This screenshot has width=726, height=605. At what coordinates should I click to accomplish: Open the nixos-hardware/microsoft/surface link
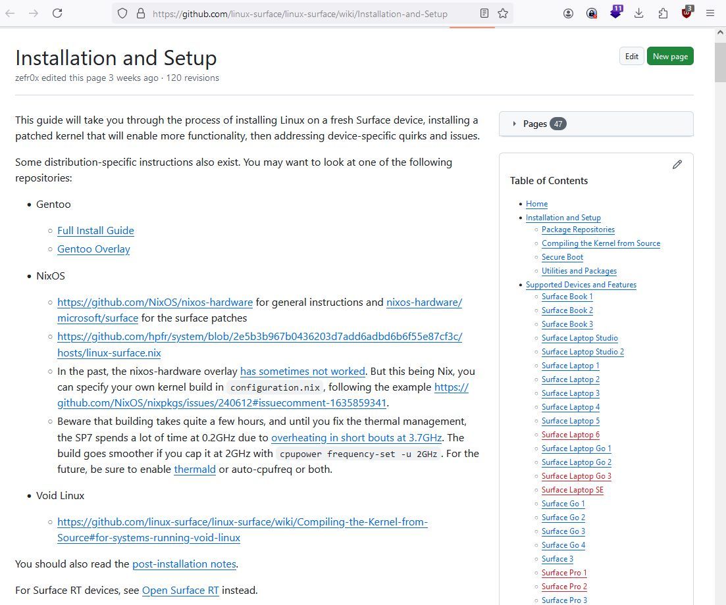[424, 302]
